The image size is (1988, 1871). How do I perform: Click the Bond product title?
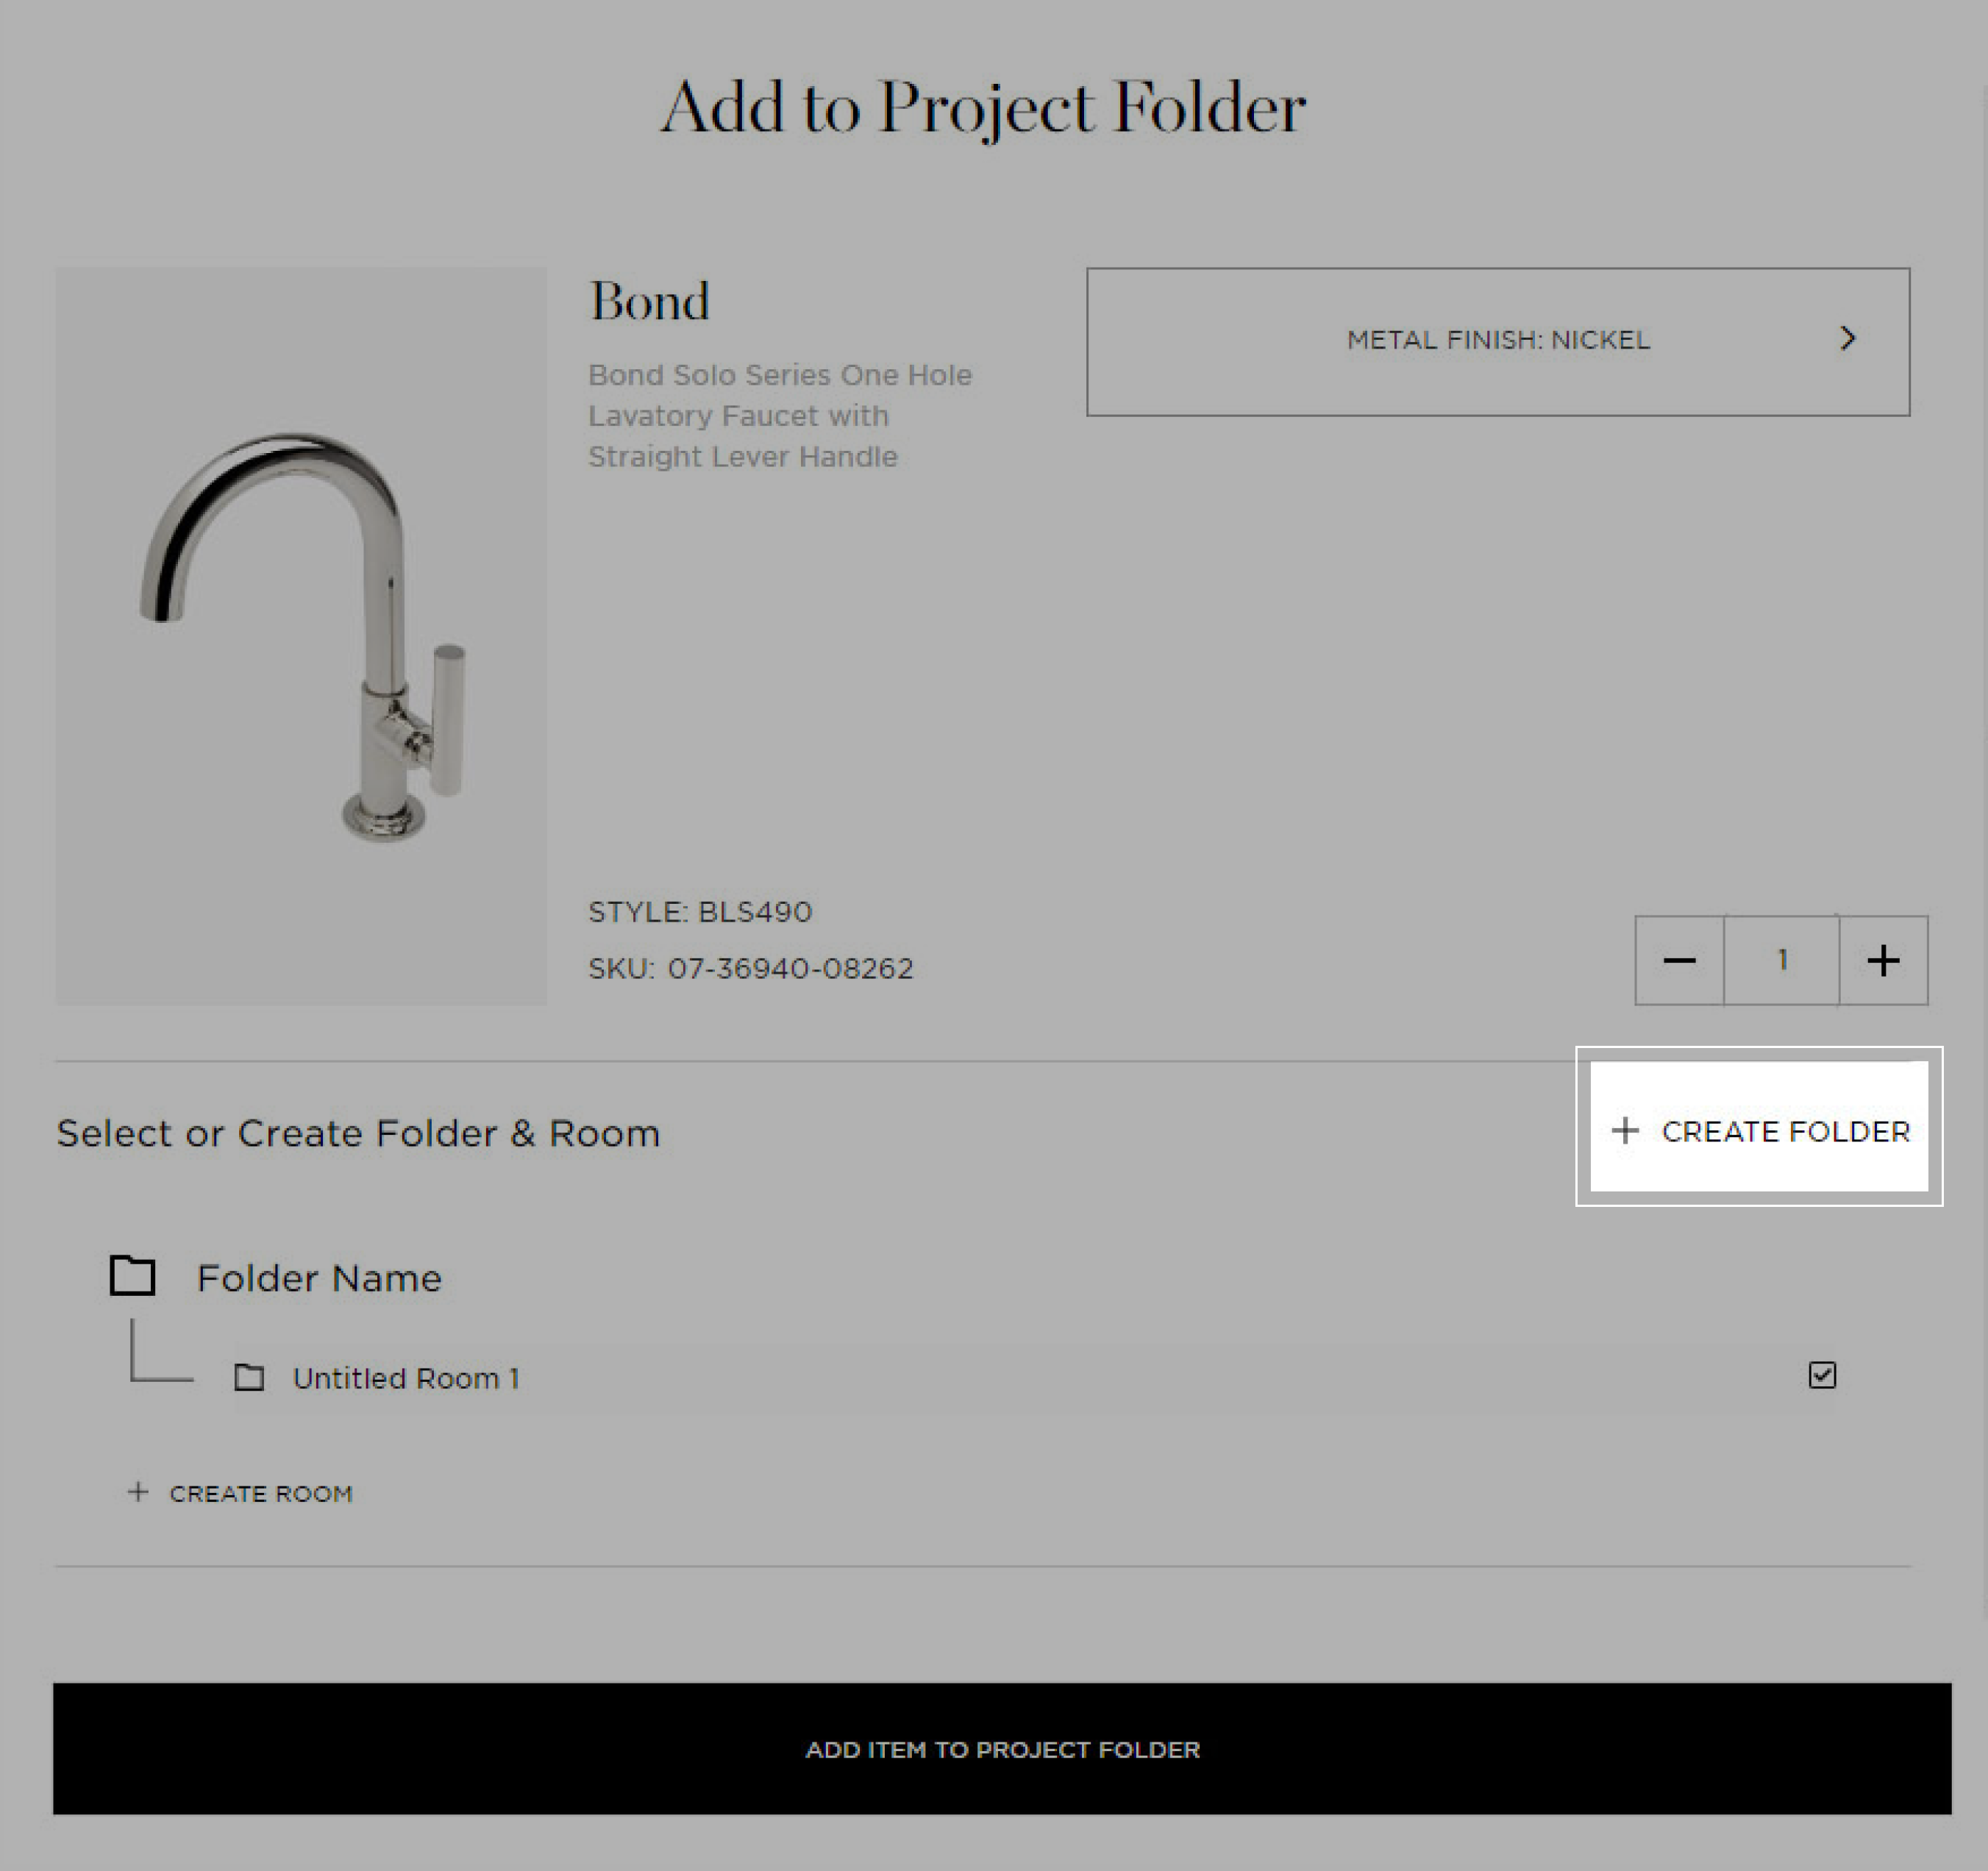pyautogui.click(x=649, y=301)
